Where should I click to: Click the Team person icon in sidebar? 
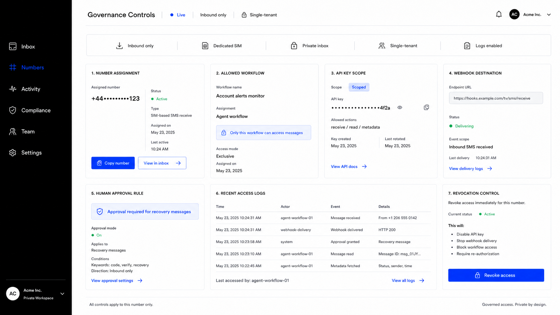pyautogui.click(x=13, y=132)
